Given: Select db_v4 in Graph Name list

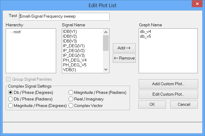Looking at the screenshot, I should tap(145, 31).
